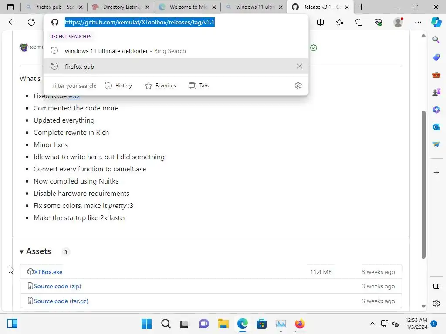Viewport: 446px width, 334px height.
Task: Click the scroll up arrow
Action: pyautogui.click(x=423, y=36)
